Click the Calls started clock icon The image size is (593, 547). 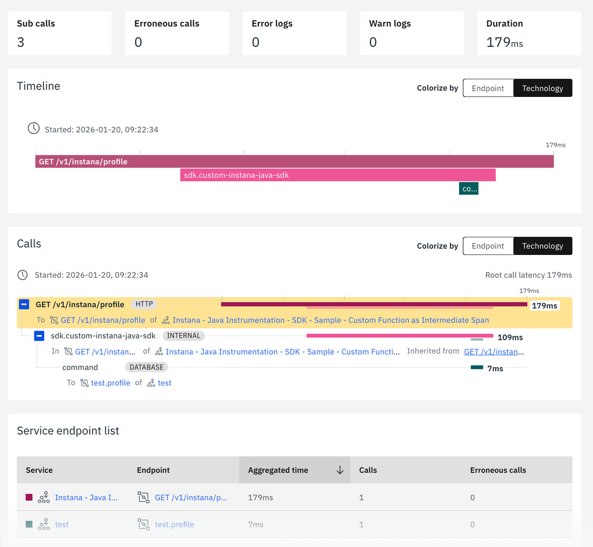pos(22,275)
